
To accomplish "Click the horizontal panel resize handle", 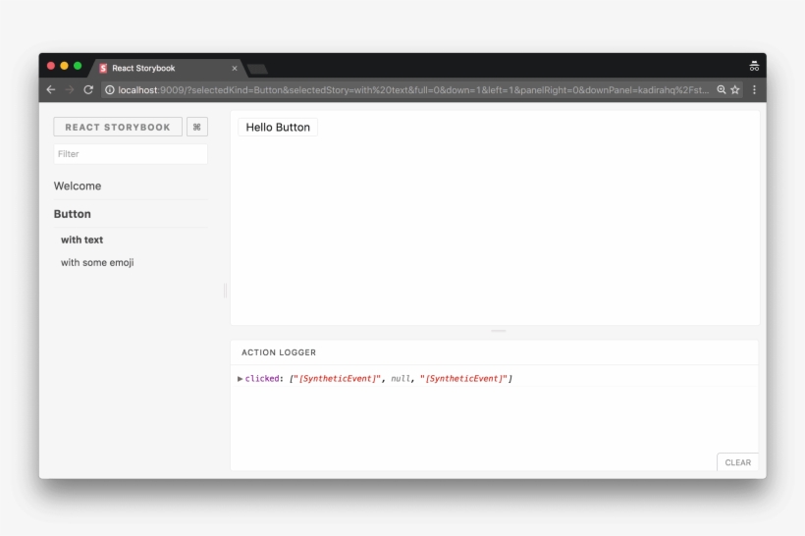I will [x=499, y=331].
